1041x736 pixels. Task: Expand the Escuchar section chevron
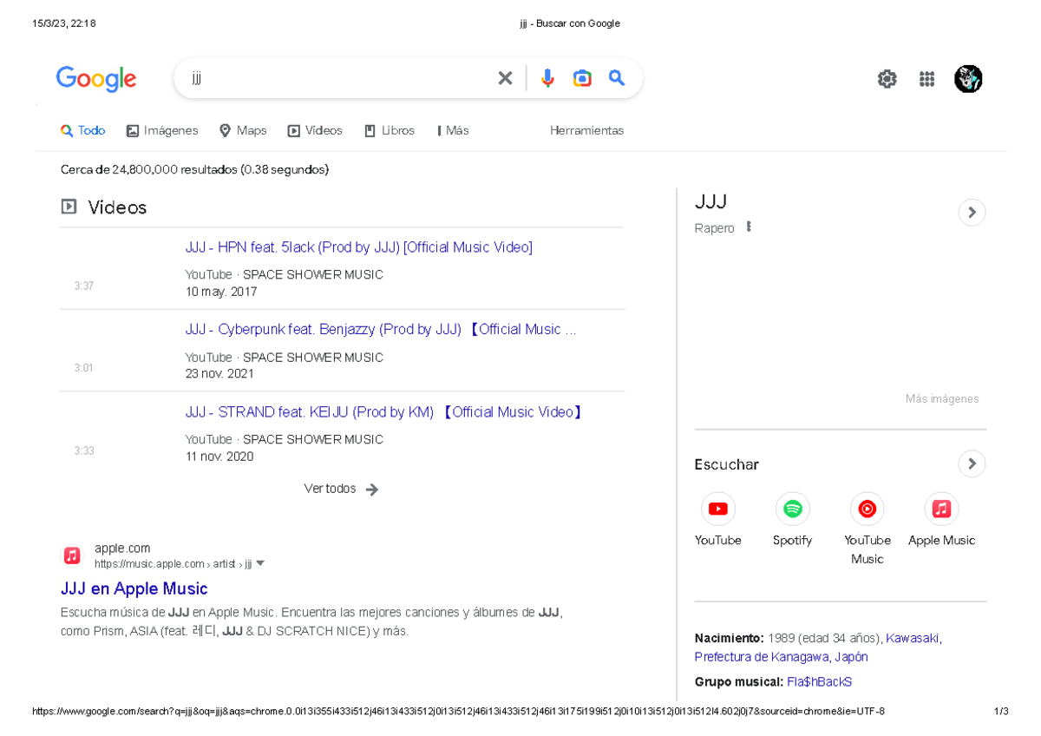pos(972,463)
